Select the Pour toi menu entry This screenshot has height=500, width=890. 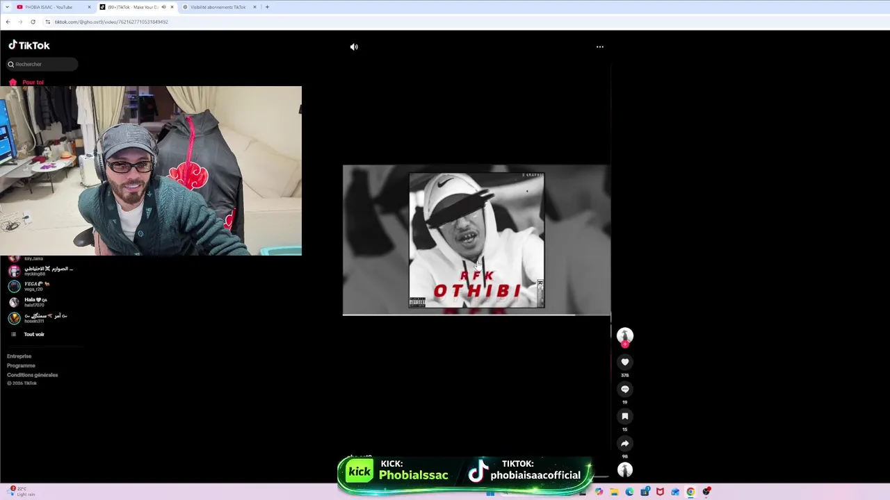33,82
